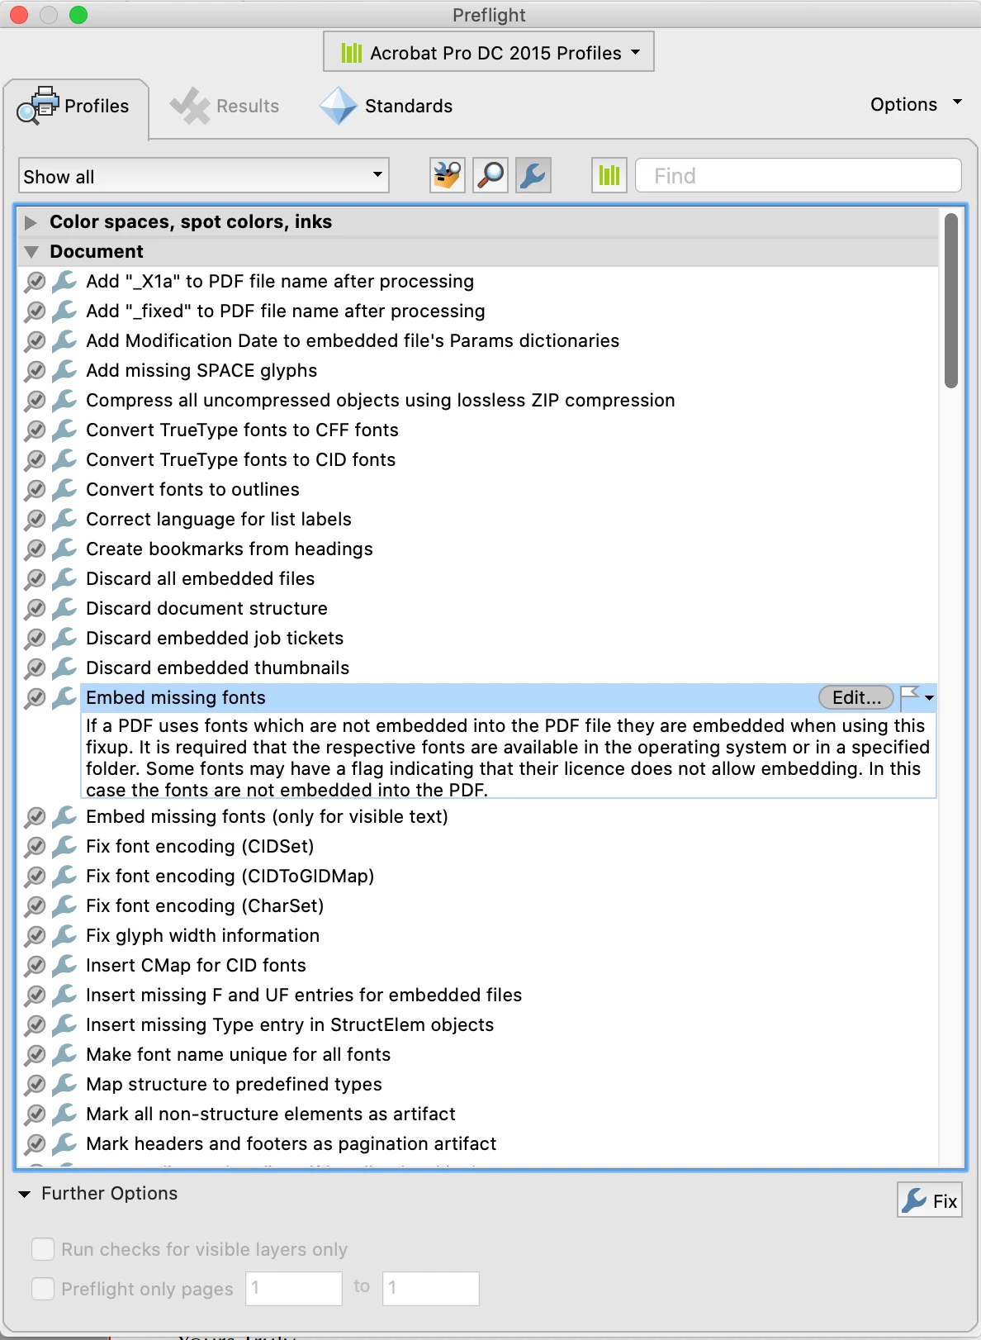This screenshot has height=1340, width=981.
Task: Click the Edit... button
Action: 856,697
